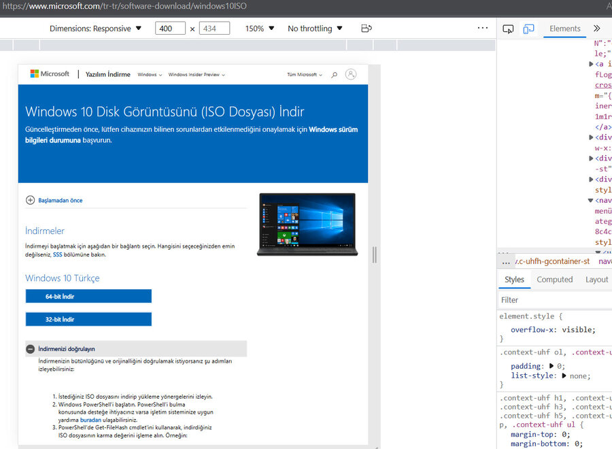Open the three-dot more options menu
This screenshot has height=449, width=612.
[x=483, y=28]
